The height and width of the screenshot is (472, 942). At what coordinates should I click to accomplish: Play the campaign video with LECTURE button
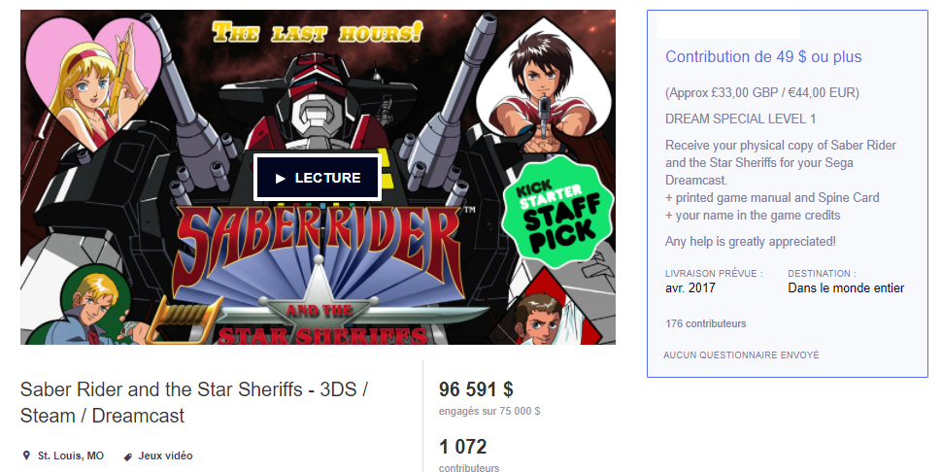[x=318, y=178]
